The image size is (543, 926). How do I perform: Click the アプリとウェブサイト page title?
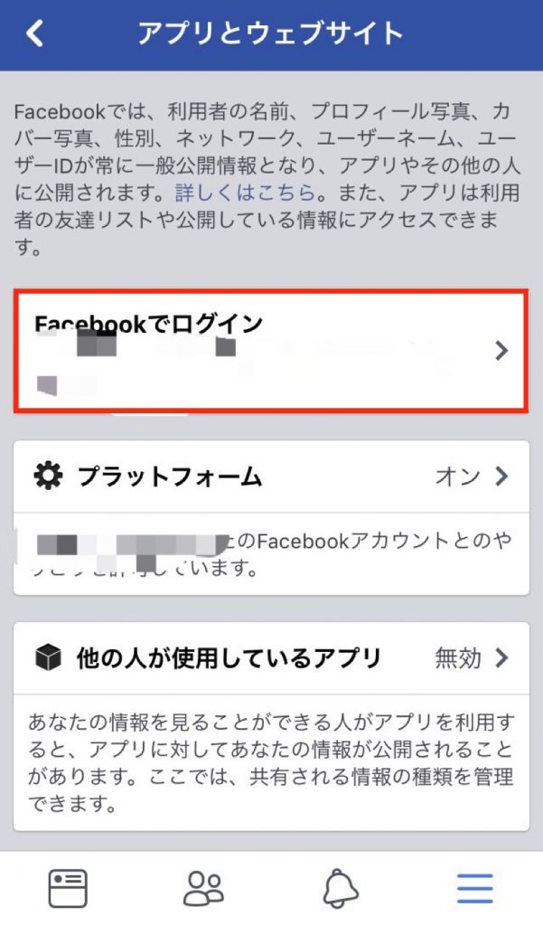tap(270, 33)
